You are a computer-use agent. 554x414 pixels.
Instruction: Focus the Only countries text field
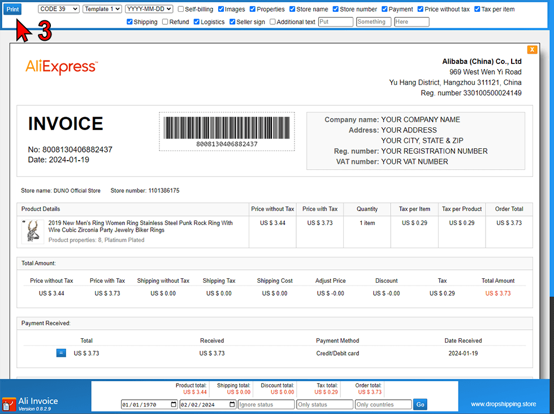point(383,404)
